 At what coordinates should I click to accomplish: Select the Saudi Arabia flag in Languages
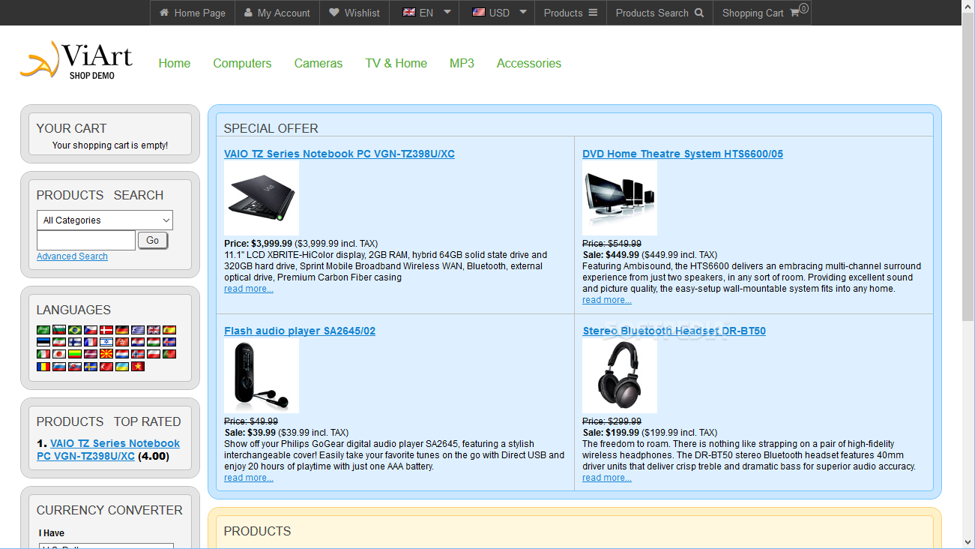coord(43,330)
